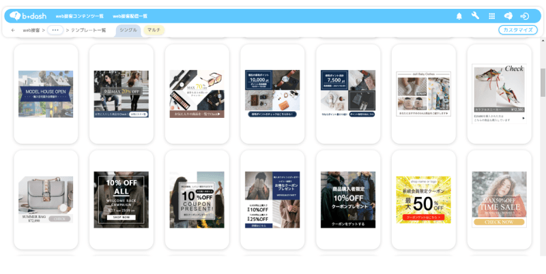Viewport: 546px width, 274px height.
Task: Click the b→dash logo
Action: coord(28,16)
